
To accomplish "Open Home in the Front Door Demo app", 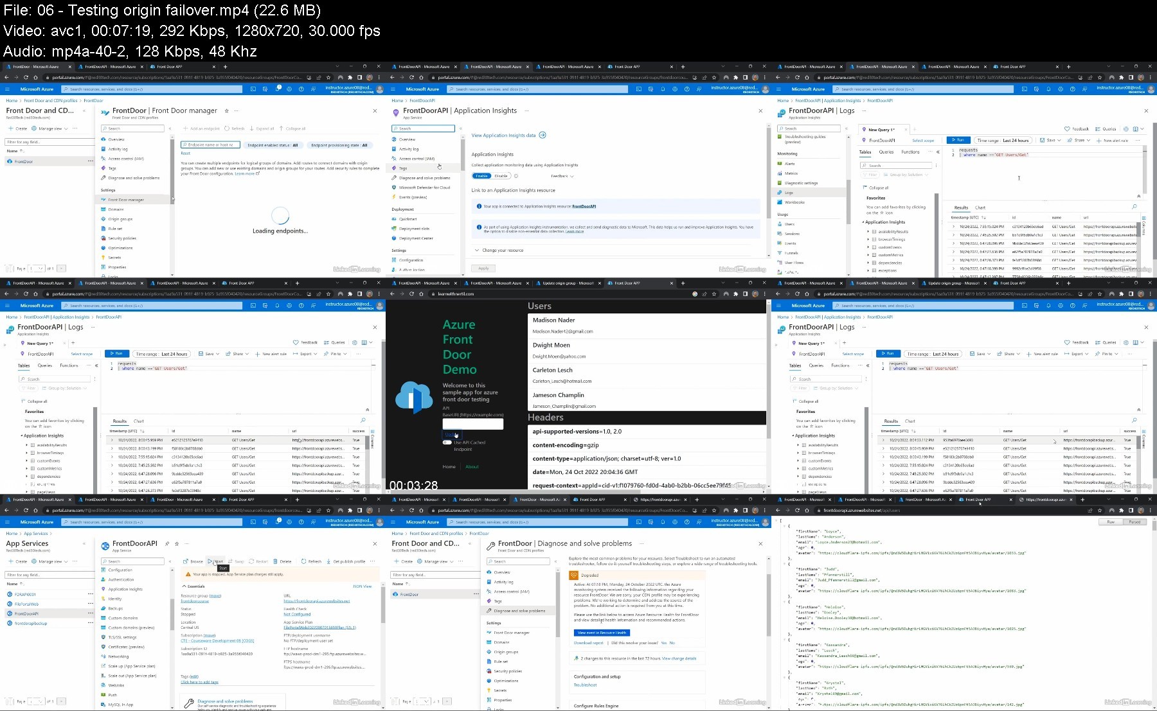I will [x=449, y=467].
